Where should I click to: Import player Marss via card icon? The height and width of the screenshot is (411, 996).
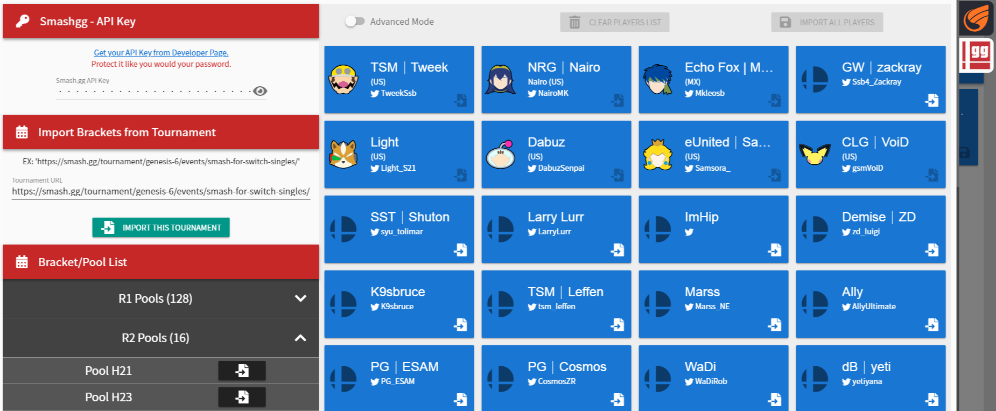(x=775, y=325)
